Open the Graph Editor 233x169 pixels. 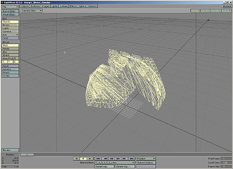[10, 14]
